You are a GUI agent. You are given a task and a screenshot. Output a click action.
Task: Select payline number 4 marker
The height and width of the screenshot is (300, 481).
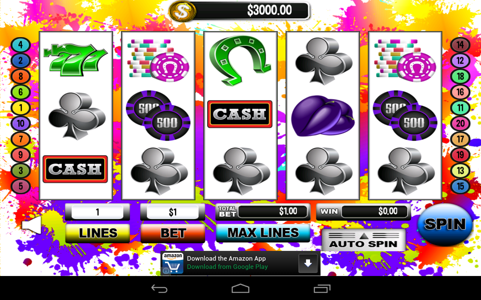pos(20,45)
